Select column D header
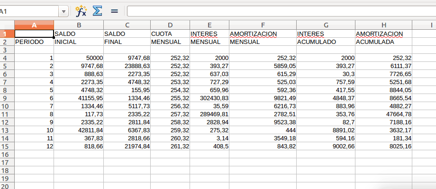 [170, 25]
